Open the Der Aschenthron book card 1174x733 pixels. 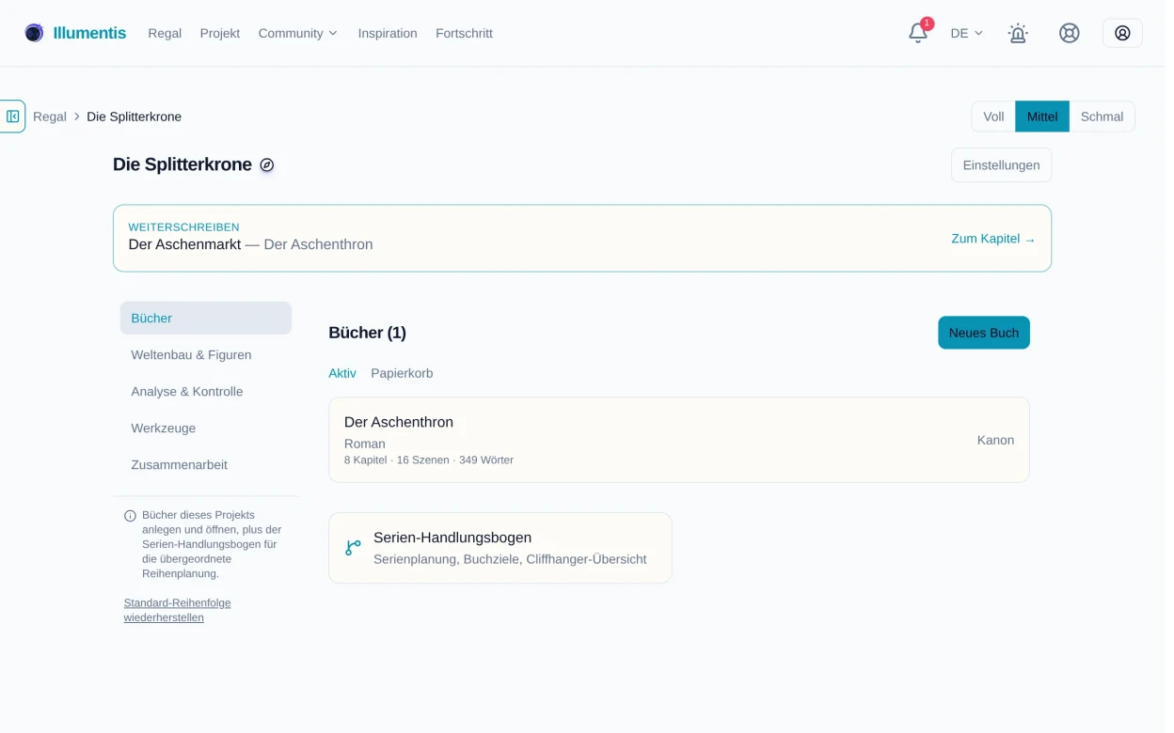(679, 440)
